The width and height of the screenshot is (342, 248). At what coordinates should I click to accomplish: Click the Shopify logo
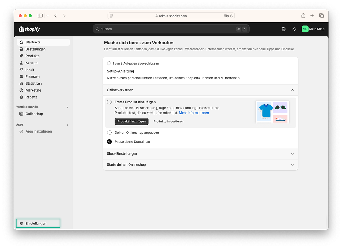coord(29,29)
